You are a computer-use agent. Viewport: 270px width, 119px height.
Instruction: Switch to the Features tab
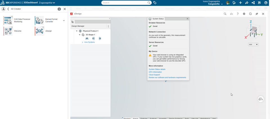point(144,118)
